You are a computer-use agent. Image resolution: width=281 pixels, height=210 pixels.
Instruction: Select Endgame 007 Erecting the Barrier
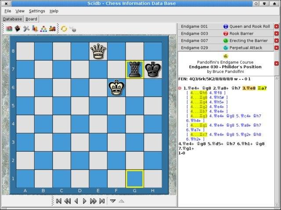(225, 40)
